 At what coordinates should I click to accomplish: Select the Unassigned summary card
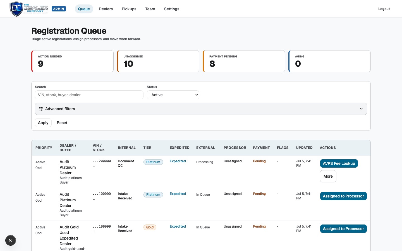(x=158, y=61)
